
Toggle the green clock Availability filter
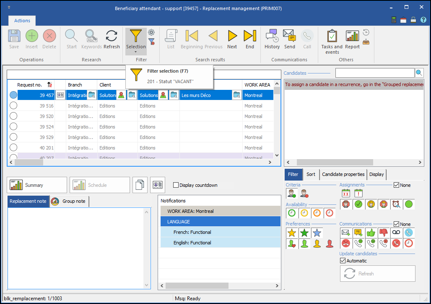292,213
